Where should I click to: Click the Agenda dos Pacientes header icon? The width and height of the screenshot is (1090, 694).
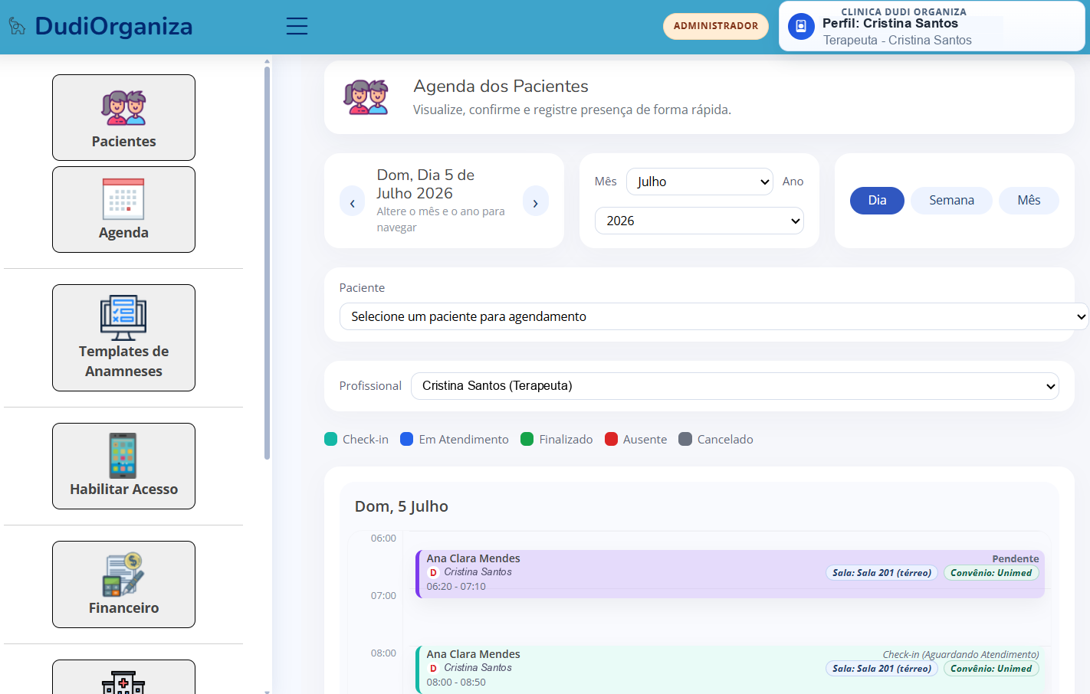(366, 97)
